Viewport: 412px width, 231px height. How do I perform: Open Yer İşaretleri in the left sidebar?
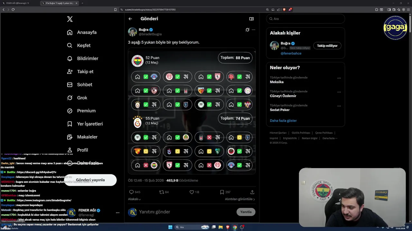pyautogui.click(x=85, y=124)
